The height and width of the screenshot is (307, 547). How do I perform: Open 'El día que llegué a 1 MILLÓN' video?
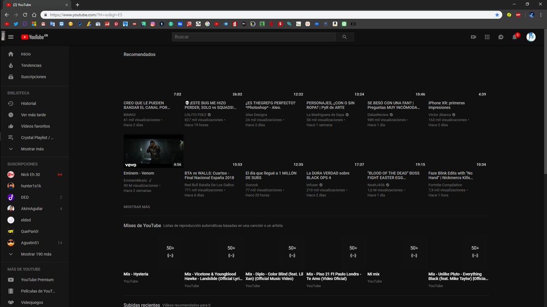tap(271, 176)
